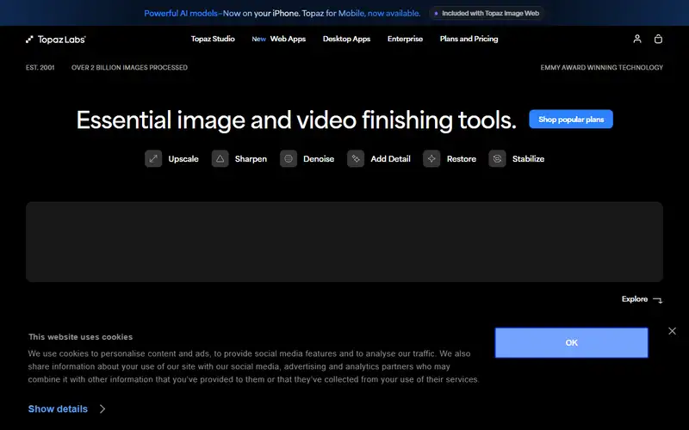The height and width of the screenshot is (430, 689).
Task: Open the user account icon
Action: (x=637, y=39)
